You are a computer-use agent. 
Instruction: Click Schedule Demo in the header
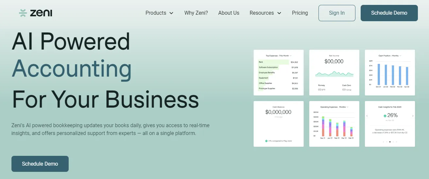click(x=389, y=13)
